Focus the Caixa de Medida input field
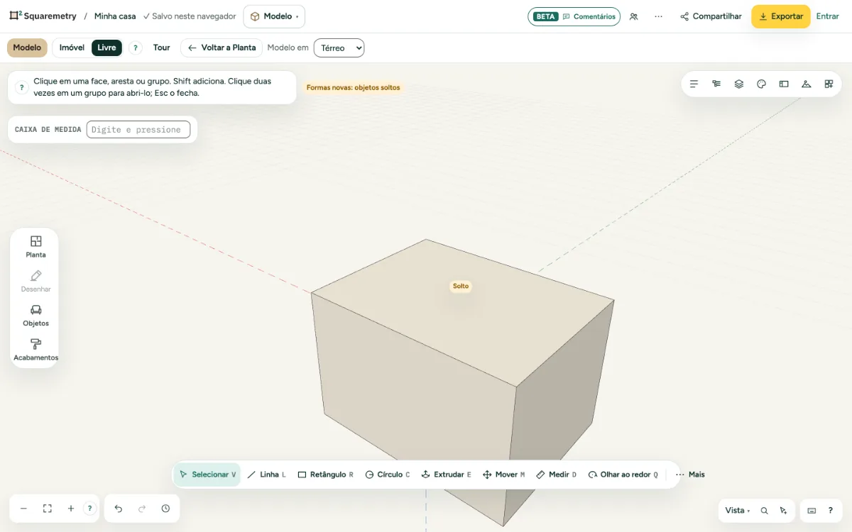Screen dimensions: 852x532 (138, 130)
